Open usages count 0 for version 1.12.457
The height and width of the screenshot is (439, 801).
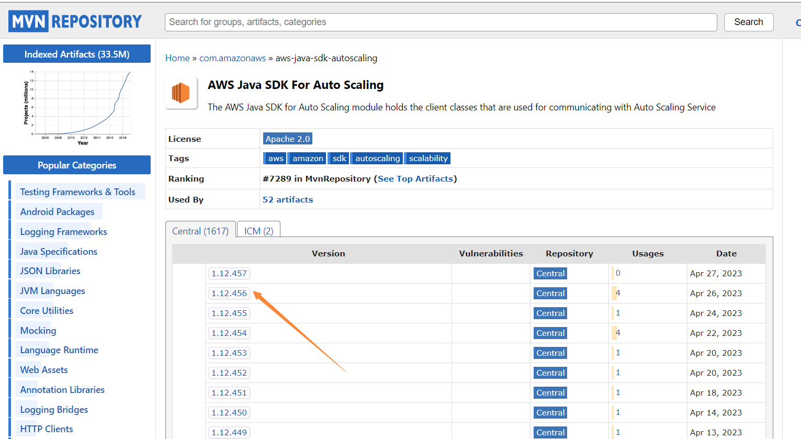tap(618, 273)
